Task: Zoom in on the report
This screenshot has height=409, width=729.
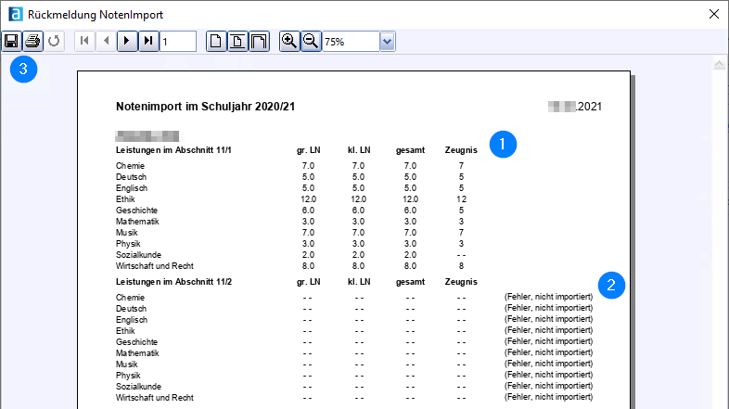Action: pos(289,42)
